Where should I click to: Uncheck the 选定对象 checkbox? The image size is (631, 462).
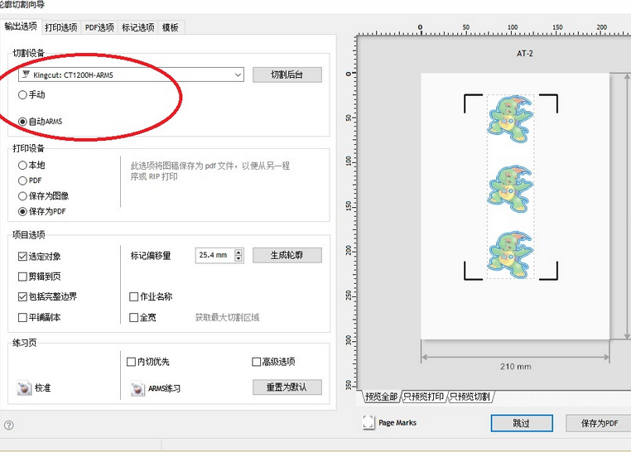(x=23, y=257)
